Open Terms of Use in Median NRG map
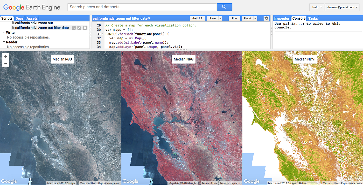 (x=209, y=183)
